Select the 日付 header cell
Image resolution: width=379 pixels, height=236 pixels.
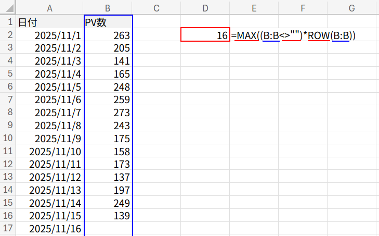click(49, 22)
